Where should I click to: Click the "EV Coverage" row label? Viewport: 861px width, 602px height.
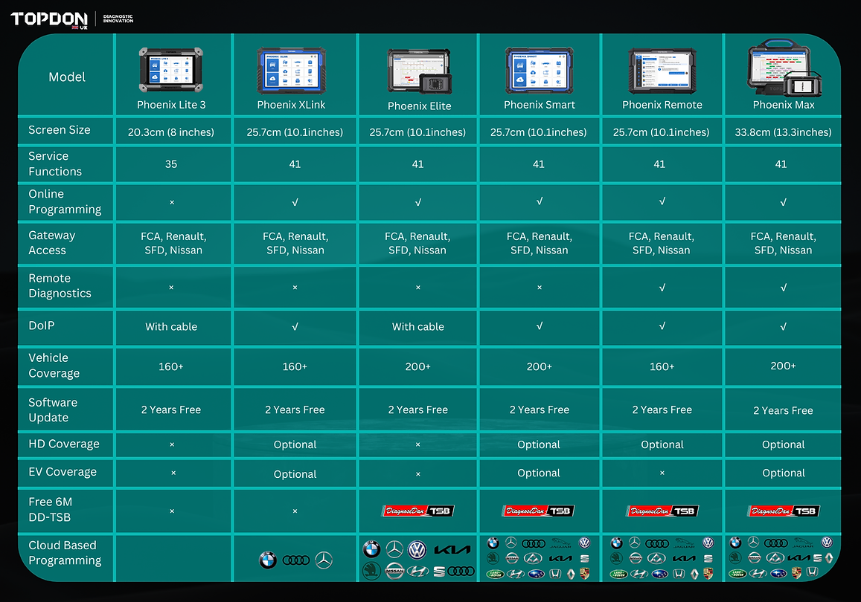point(62,472)
